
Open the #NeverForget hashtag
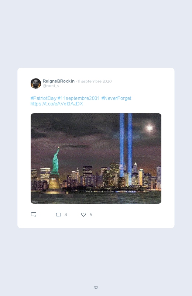[x=116, y=98]
